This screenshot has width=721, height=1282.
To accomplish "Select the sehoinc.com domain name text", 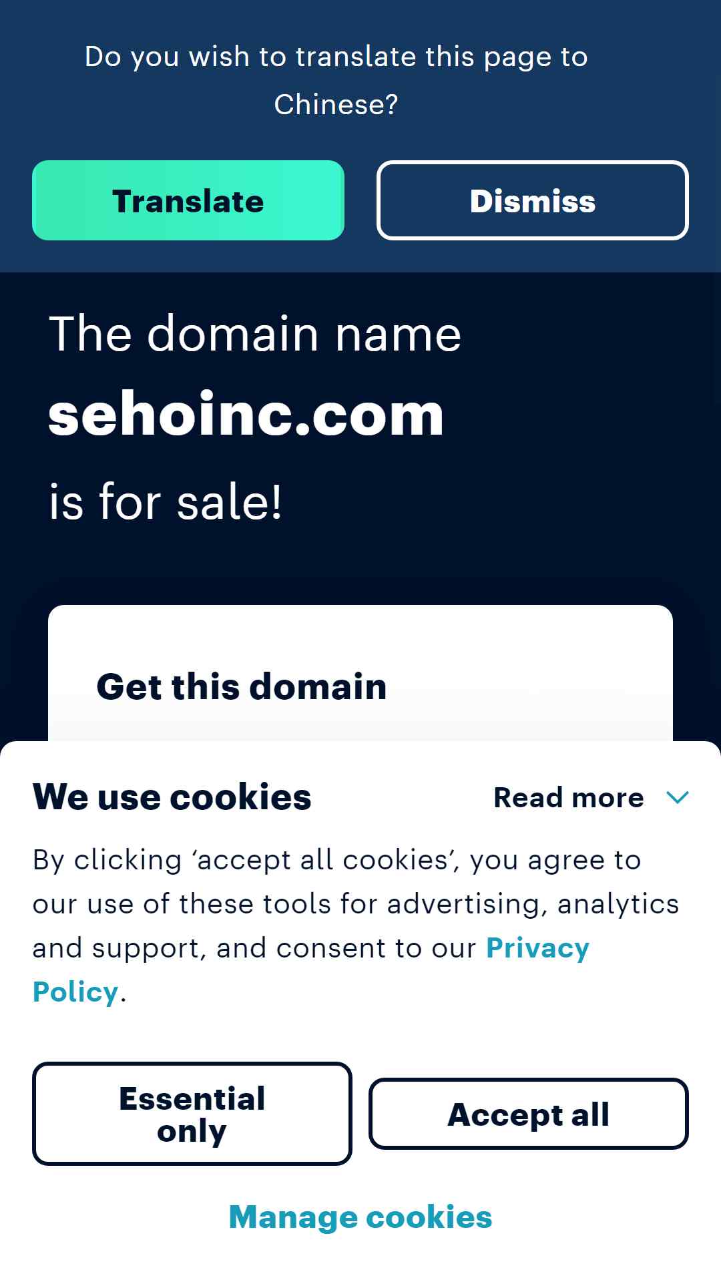I will point(246,415).
